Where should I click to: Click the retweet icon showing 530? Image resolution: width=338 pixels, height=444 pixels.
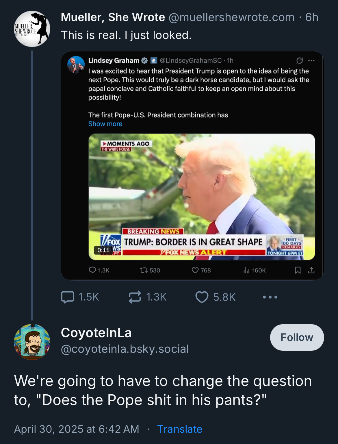[143, 270]
